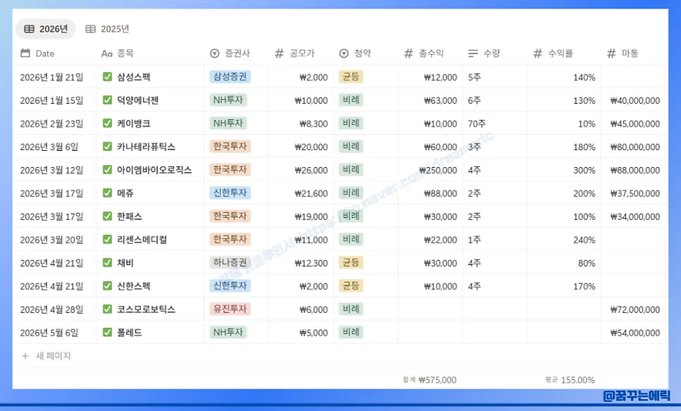Uncheck the 카나테라퓨틱스 checkbox

107,147
